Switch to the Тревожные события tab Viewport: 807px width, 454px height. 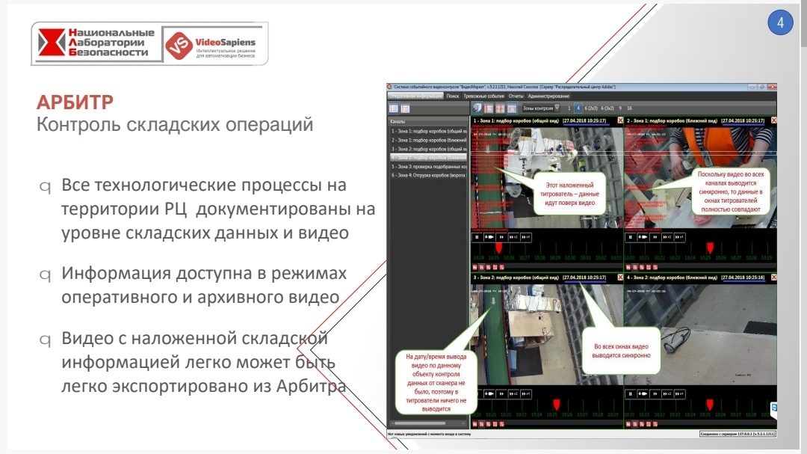pyautogui.click(x=484, y=98)
